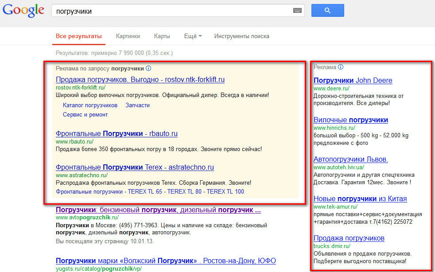
Task: Click description 'Объявления о продаже погрузчиков.'
Action: pos(363,254)
